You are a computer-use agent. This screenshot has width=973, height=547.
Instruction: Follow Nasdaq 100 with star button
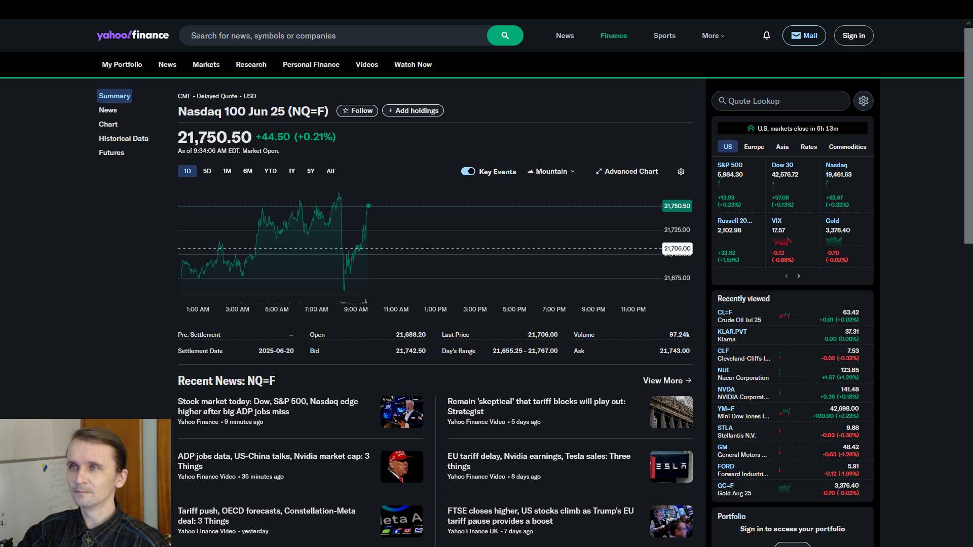357,110
